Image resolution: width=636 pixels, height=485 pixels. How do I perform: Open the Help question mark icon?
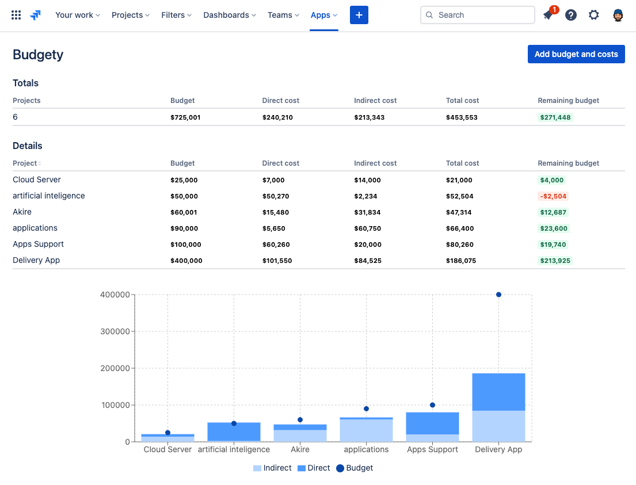pyautogui.click(x=570, y=14)
